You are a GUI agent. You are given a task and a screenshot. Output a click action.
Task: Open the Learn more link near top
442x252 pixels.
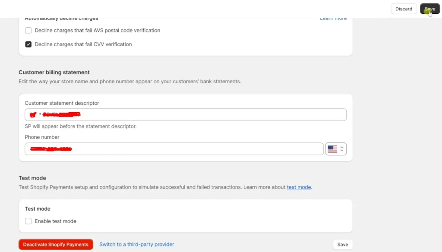(x=333, y=19)
